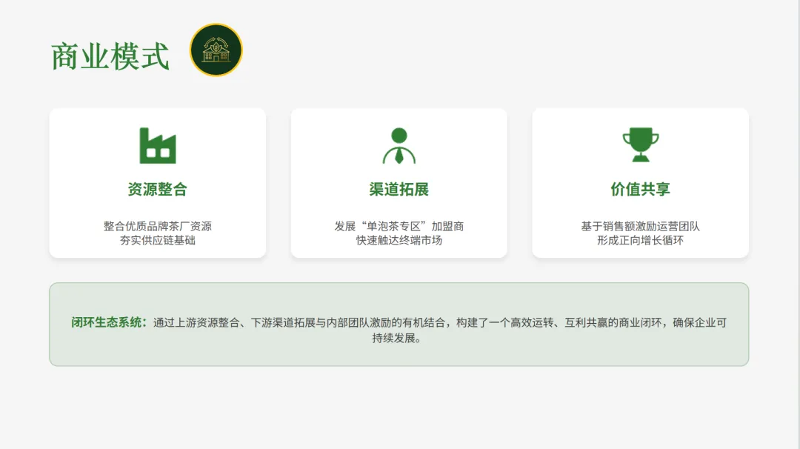Click the middle card mentioning 单泡茶专区
This screenshot has width=800, height=449.
coord(399,182)
